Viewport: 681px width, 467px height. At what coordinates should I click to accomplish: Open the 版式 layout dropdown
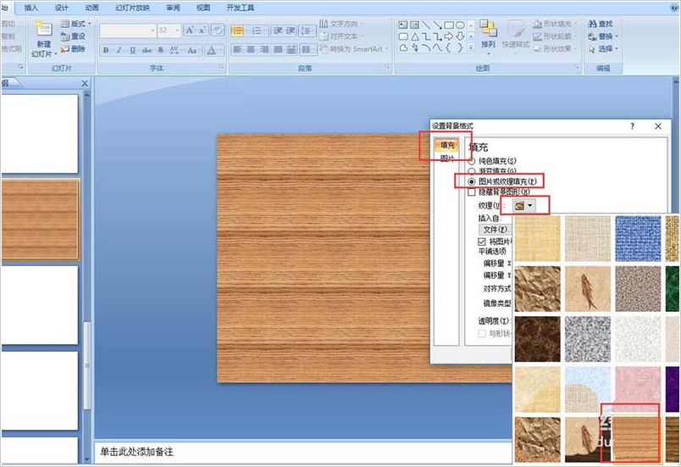click(76, 24)
